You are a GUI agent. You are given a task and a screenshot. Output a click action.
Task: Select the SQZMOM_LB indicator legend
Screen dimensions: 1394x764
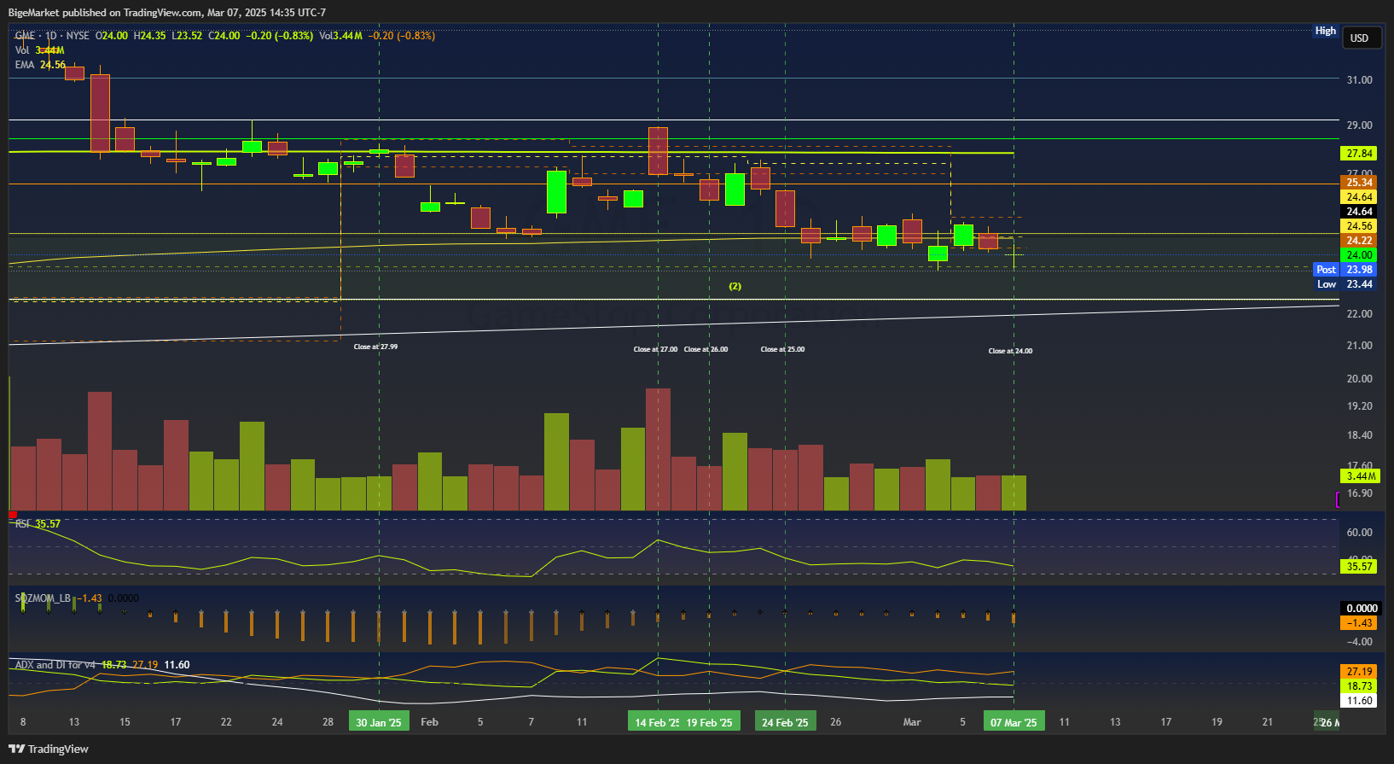click(x=77, y=598)
